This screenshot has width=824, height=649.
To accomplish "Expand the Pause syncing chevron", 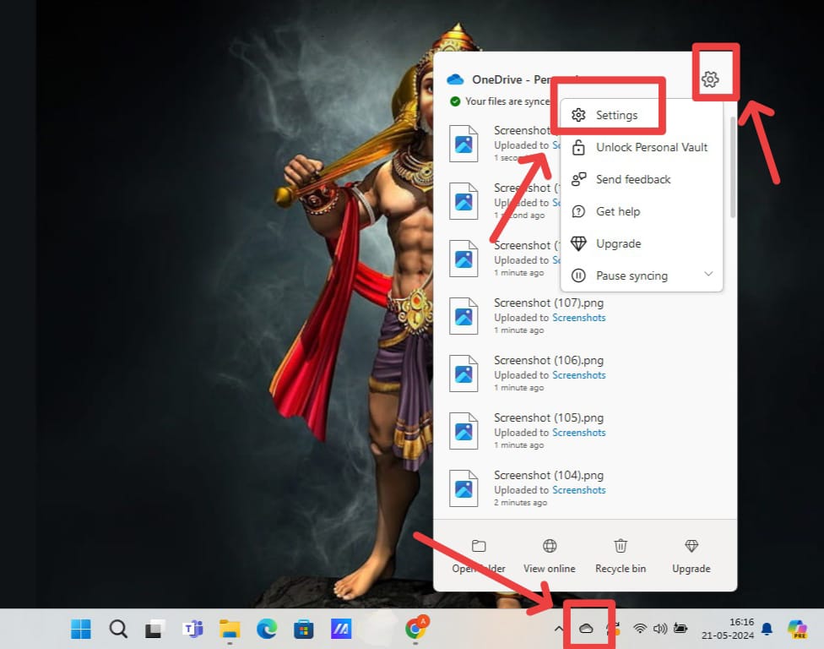I will (x=708, y=274).
